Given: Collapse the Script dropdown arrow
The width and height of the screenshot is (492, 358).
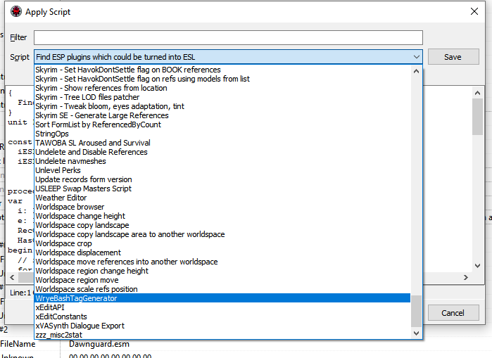Looking at the screenshot, I should 416,57.
